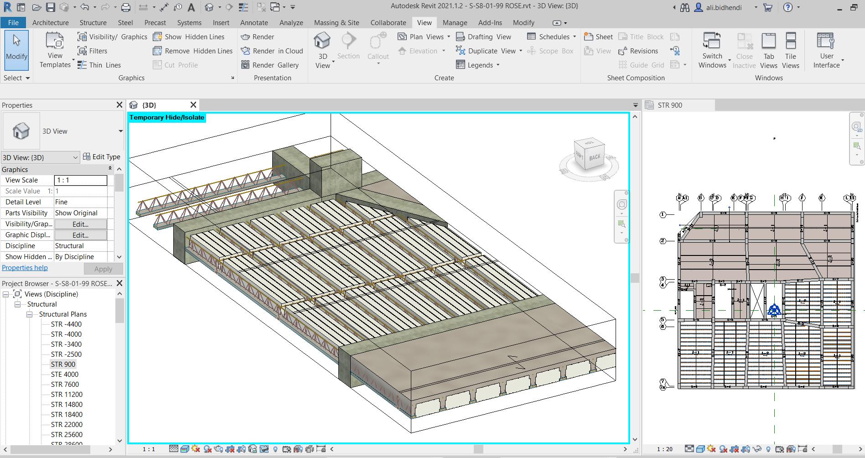Click the Render teapot icon
Image resolution: width=865 pixels, height=458 pixels.
(x=245, y=37)
